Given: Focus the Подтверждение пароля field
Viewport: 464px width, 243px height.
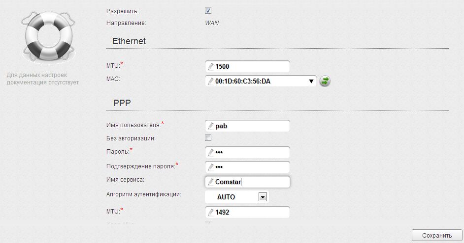Looking at the screenshot, I should (x=251, y=167).
